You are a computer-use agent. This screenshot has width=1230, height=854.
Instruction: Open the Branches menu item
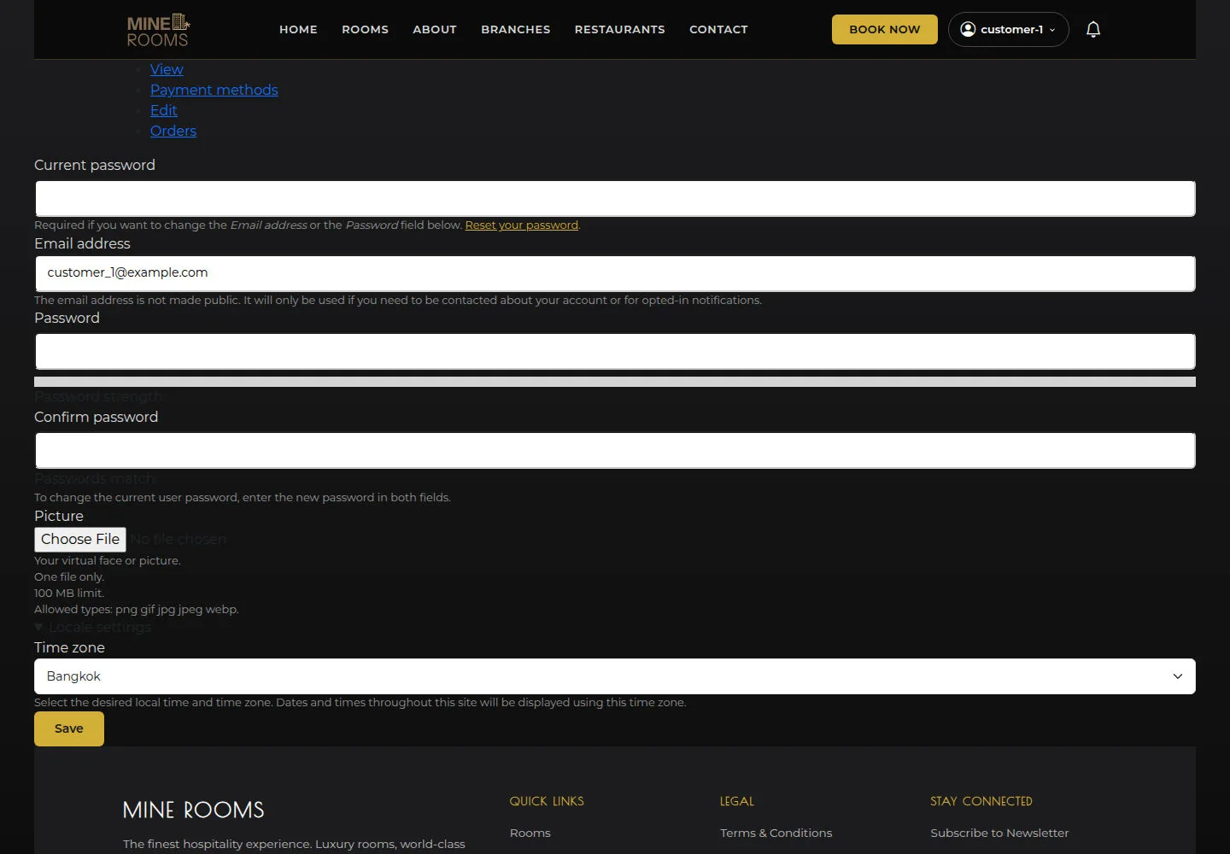tap(516, 30)
